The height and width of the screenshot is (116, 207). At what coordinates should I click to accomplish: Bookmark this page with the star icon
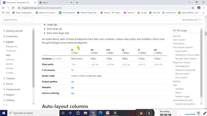tap(193, 8)
